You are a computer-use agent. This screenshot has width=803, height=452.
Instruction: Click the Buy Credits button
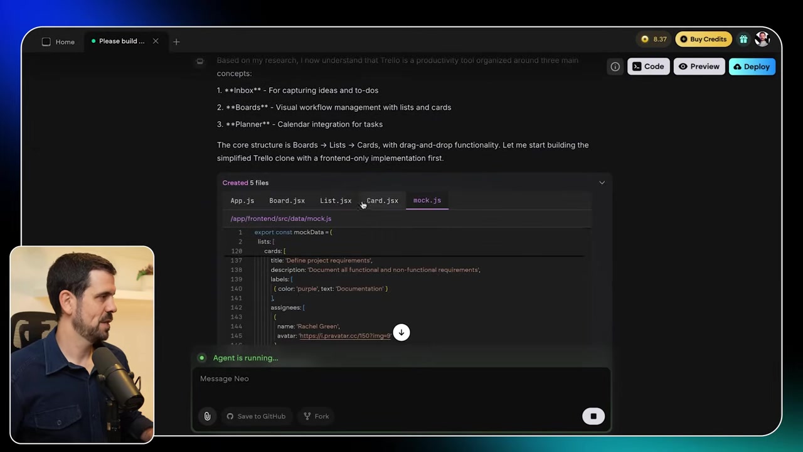click(703, 39)
